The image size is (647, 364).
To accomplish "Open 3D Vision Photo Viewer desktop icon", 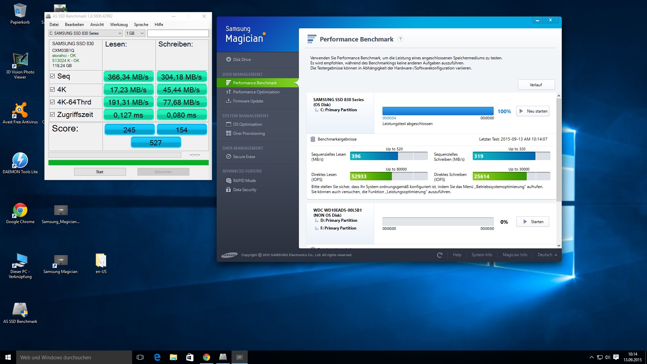I will coord(20,66).
